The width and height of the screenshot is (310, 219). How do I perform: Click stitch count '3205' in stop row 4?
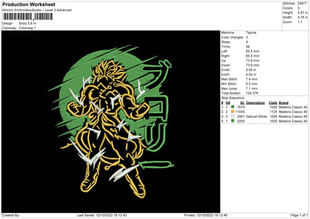[241, 121]
